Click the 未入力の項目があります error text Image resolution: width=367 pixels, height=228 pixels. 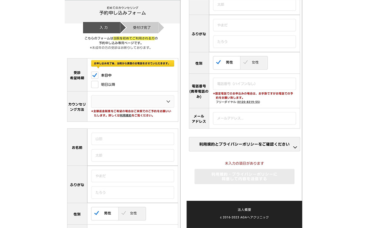pos(244,163)
